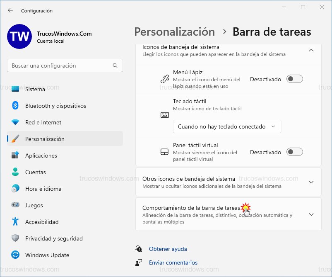This screenshot has width=332, height=277.
Task: Collapse Iconos de bandeja del sistema
Action: pyautogui.click(x=311, y=50)
